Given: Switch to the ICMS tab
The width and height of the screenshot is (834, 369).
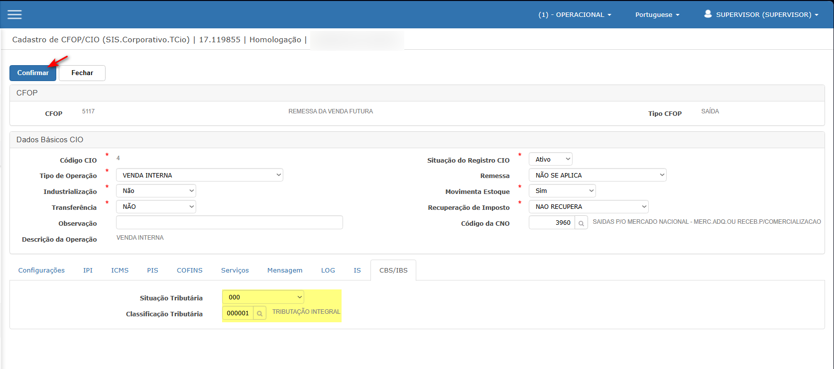Looking at the screenshot, I should click(119, 270).
